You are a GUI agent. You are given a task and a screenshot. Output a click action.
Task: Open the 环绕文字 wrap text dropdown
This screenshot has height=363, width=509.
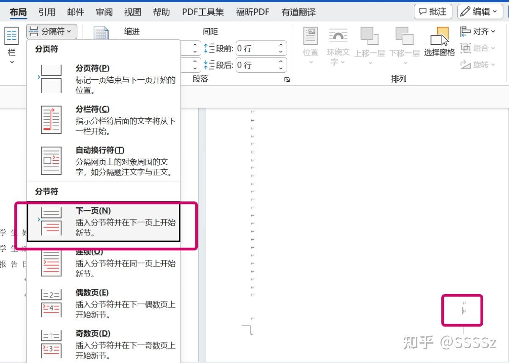click(338, 46)
